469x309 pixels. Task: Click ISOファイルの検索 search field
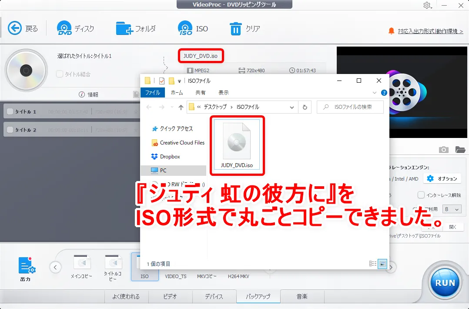pos(350,107)
